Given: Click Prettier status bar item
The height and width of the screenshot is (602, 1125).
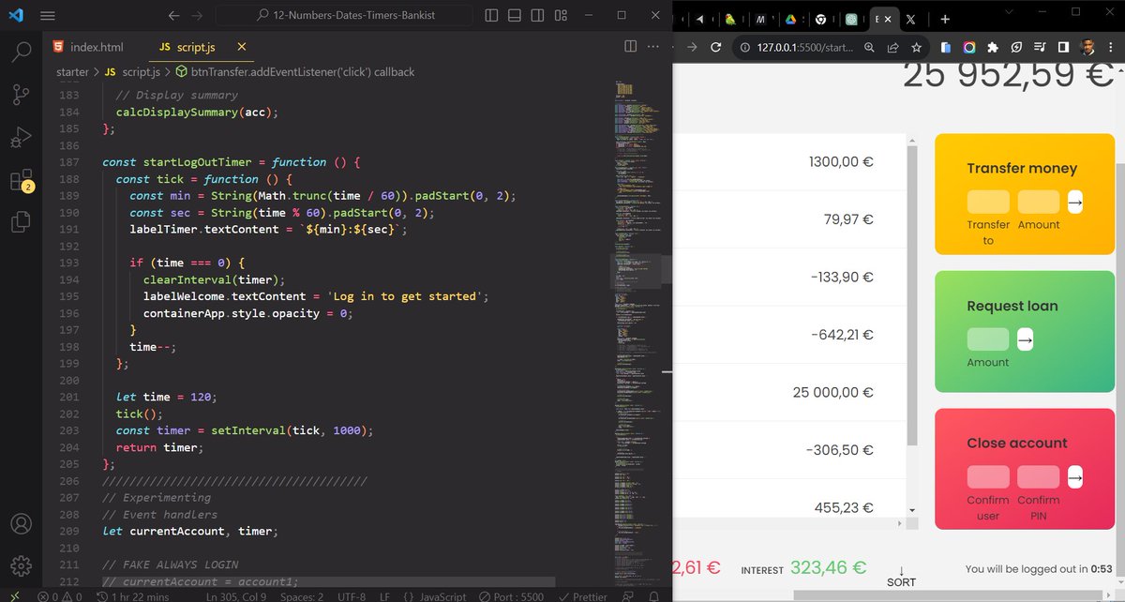Looking at the screenshot, I should tap(582, 595).
